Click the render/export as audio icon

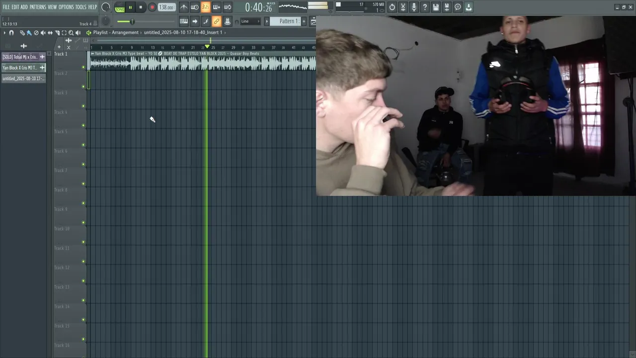[x=447, y=7]
